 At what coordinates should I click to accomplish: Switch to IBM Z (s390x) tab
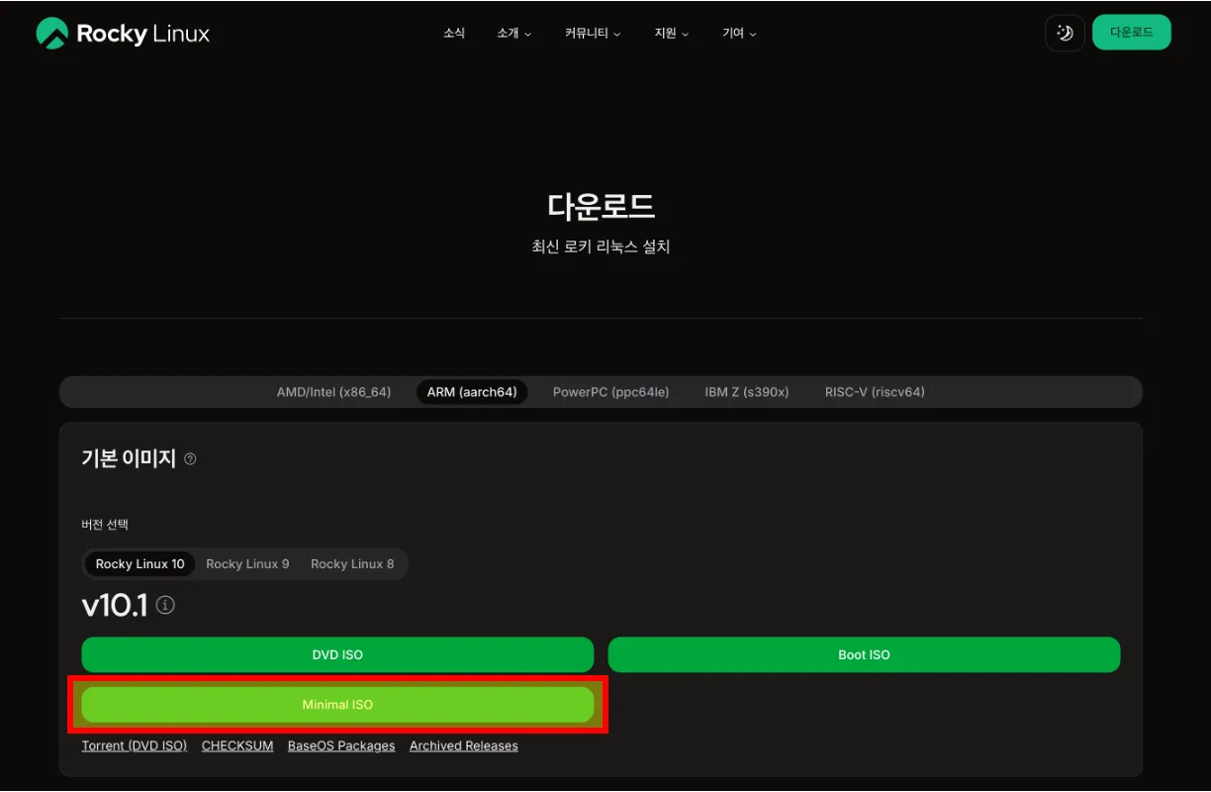(x=747, y=392)
